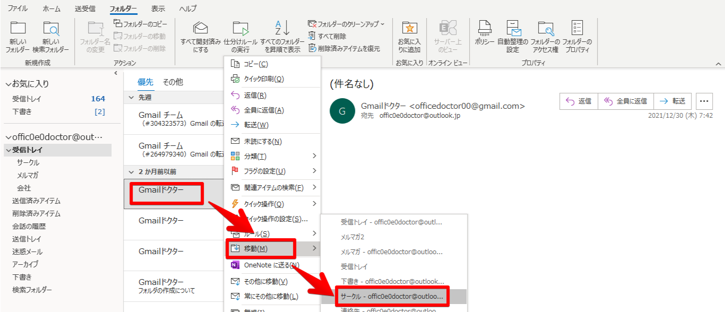Screen dimensions: 725x312
Task: Click 返信 button in reading pane
Action: [579, 101]
